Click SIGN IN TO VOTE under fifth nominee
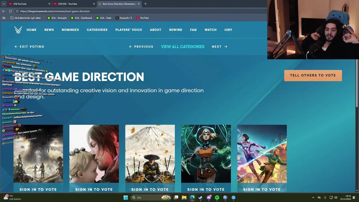This screenshot has width=359, height=202. point(262,189)
